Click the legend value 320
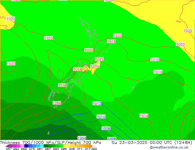The height and width of the screenshot is (150, 195). click(94, 149)
